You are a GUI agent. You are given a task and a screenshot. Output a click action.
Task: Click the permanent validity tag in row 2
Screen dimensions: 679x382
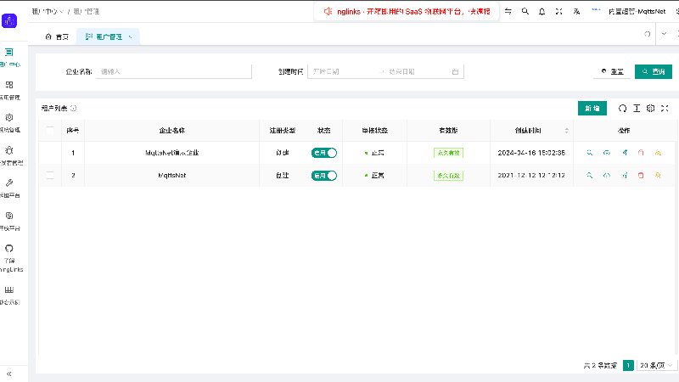(448, 176)
